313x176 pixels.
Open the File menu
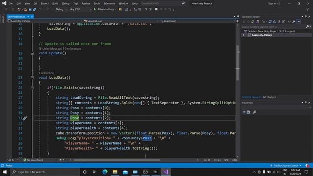click(x=11, y=3)
